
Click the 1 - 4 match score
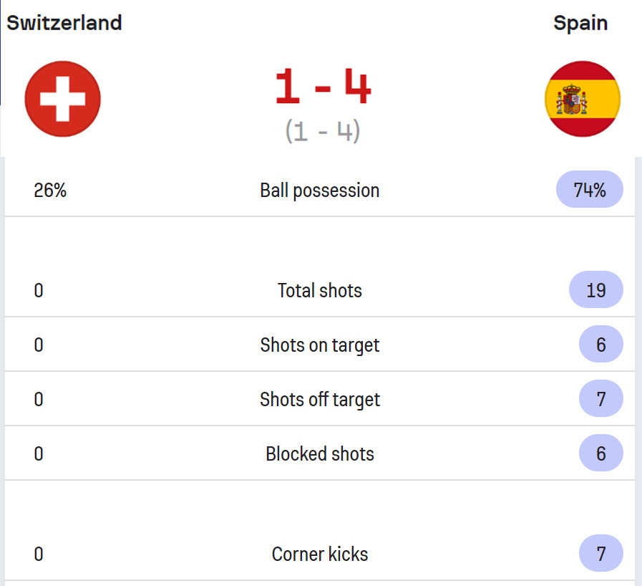coord(323,87)
